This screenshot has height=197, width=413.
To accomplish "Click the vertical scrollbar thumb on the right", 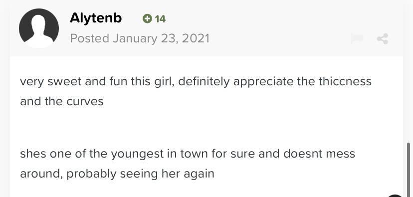I will click(x=409, y=170).
